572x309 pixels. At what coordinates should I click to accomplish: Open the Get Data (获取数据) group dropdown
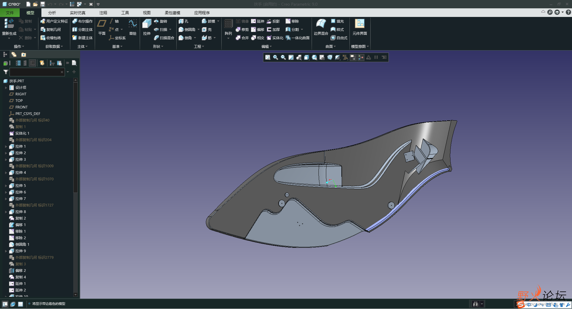[x=54, y=47]
